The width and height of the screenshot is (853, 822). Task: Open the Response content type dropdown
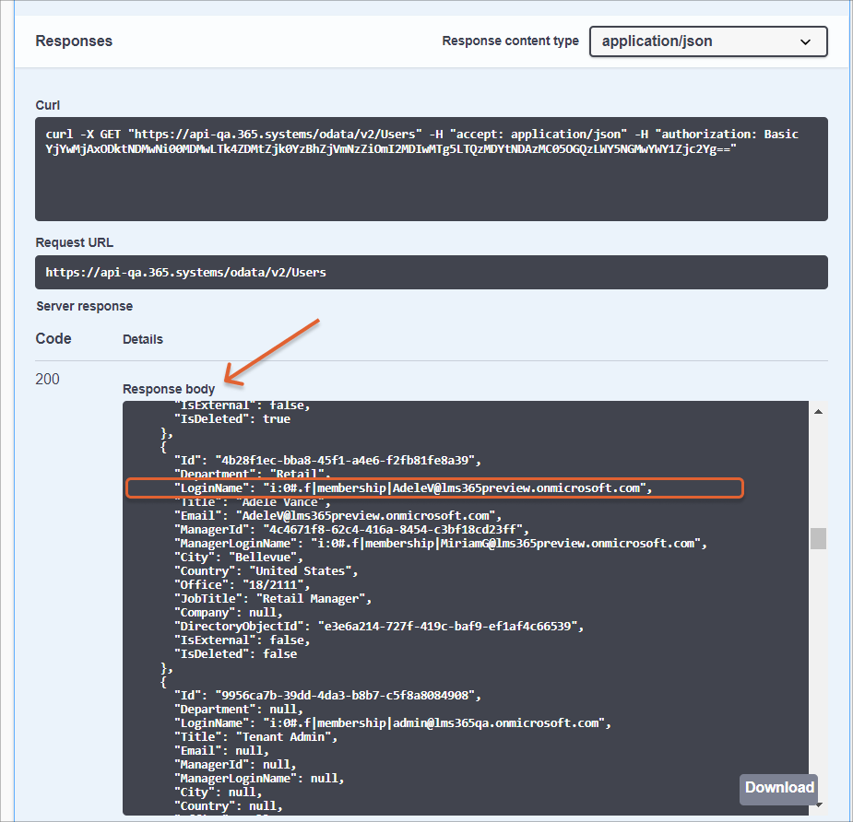coord(707,41)
